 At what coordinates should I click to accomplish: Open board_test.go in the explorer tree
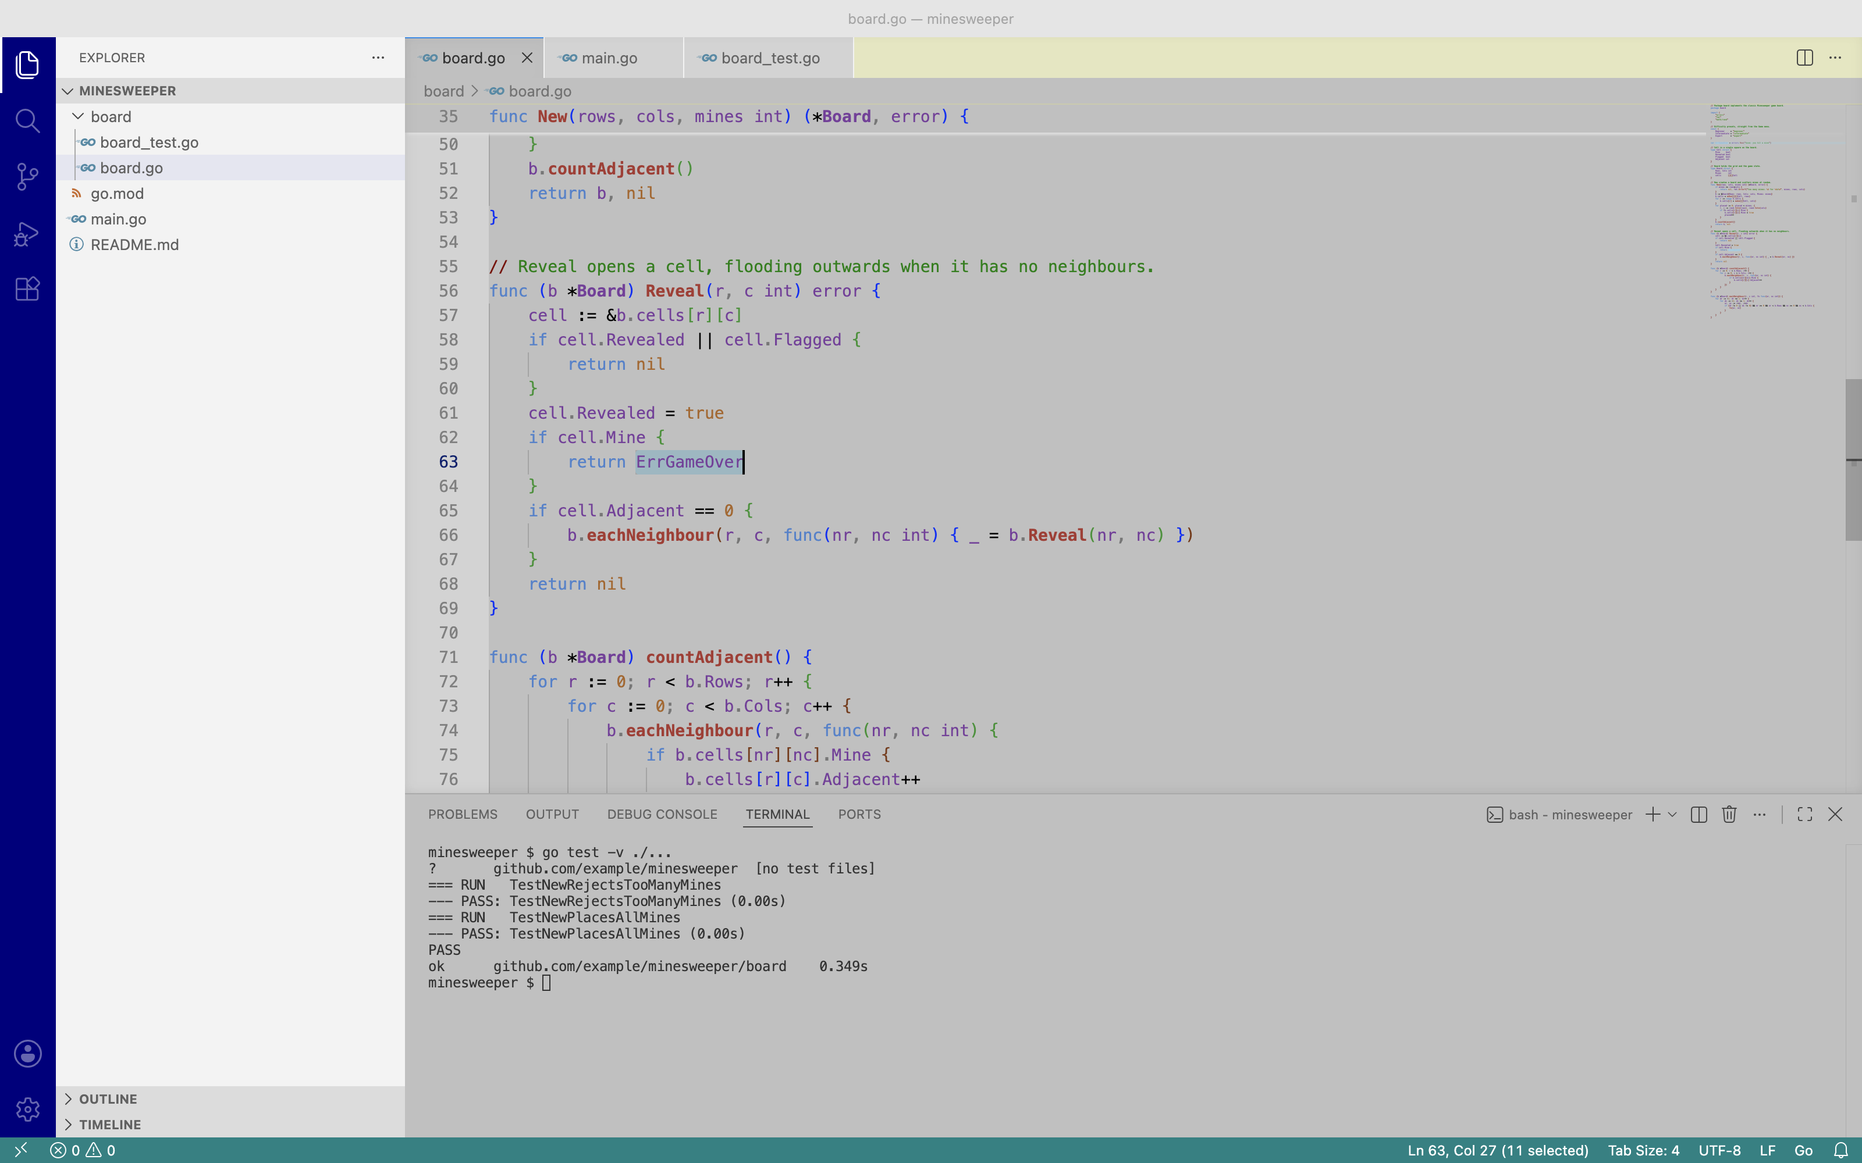tap(231, 142)
